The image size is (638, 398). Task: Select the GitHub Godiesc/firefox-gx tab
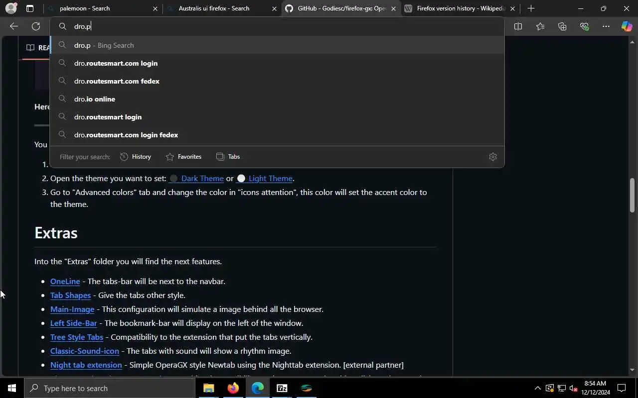pos(341,8)
